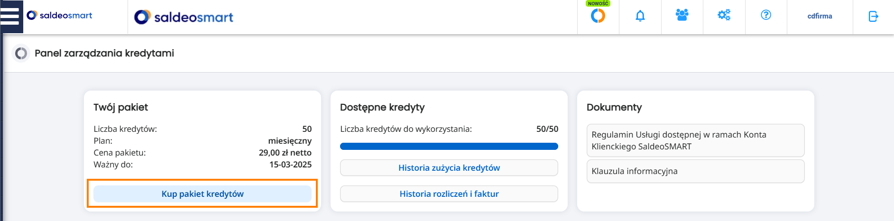Open the help question mark icon
The height and width of the screenshot is (221, 894).
point(766,15)
